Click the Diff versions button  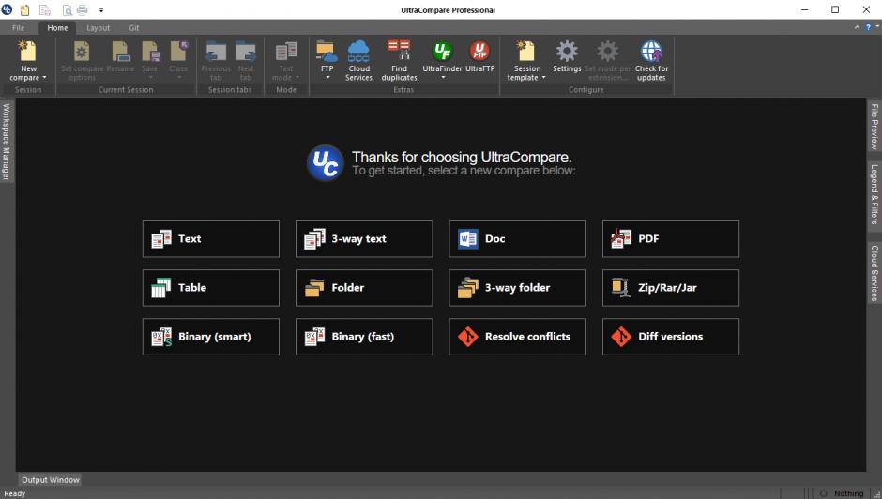click(671, 337)
